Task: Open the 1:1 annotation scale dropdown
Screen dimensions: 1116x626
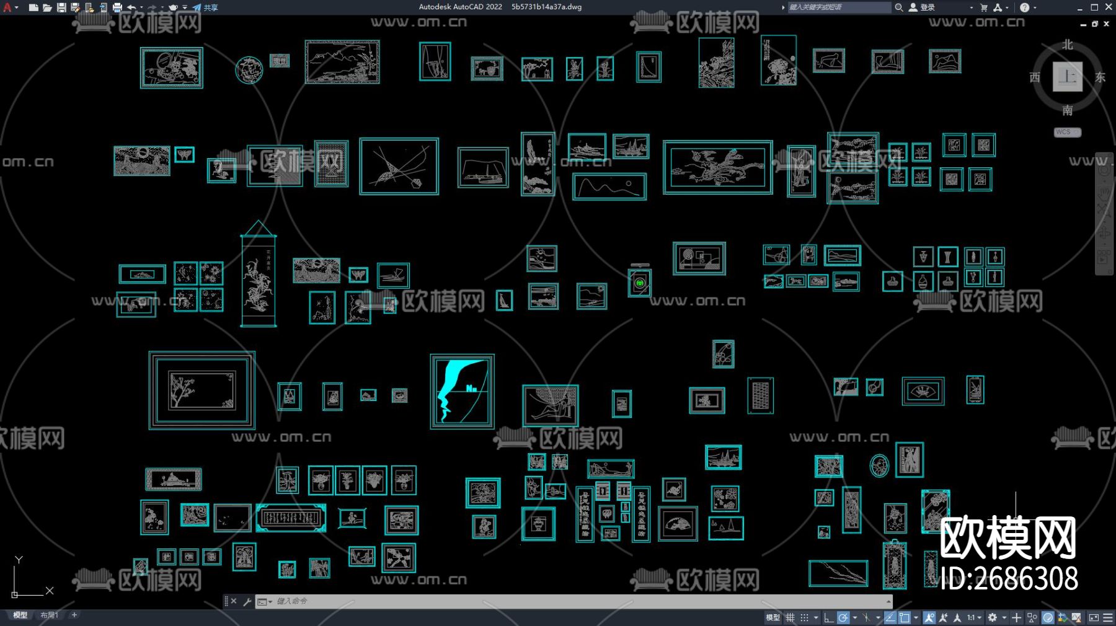Action: click(x=974, y=617)
